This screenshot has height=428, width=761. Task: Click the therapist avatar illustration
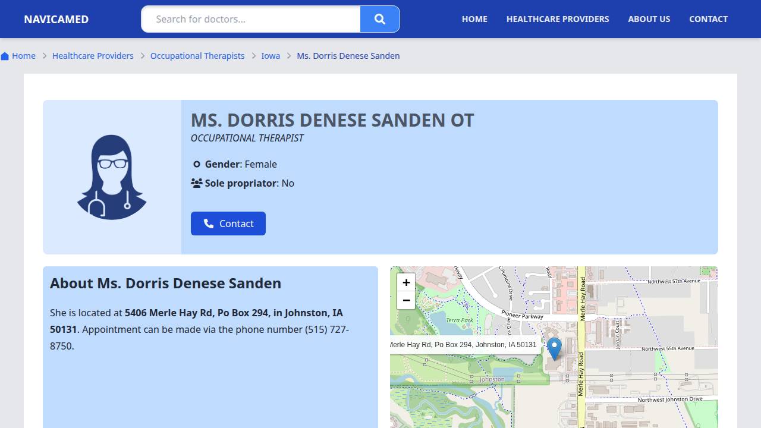[112, 176]
